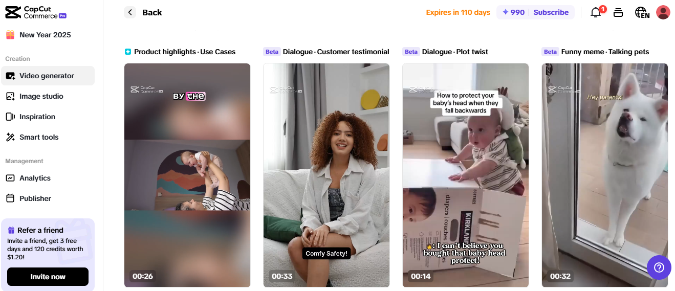Open the Product highlights Use Cases video thumbnail
The image size is (675, 291).
pos(187,175)
